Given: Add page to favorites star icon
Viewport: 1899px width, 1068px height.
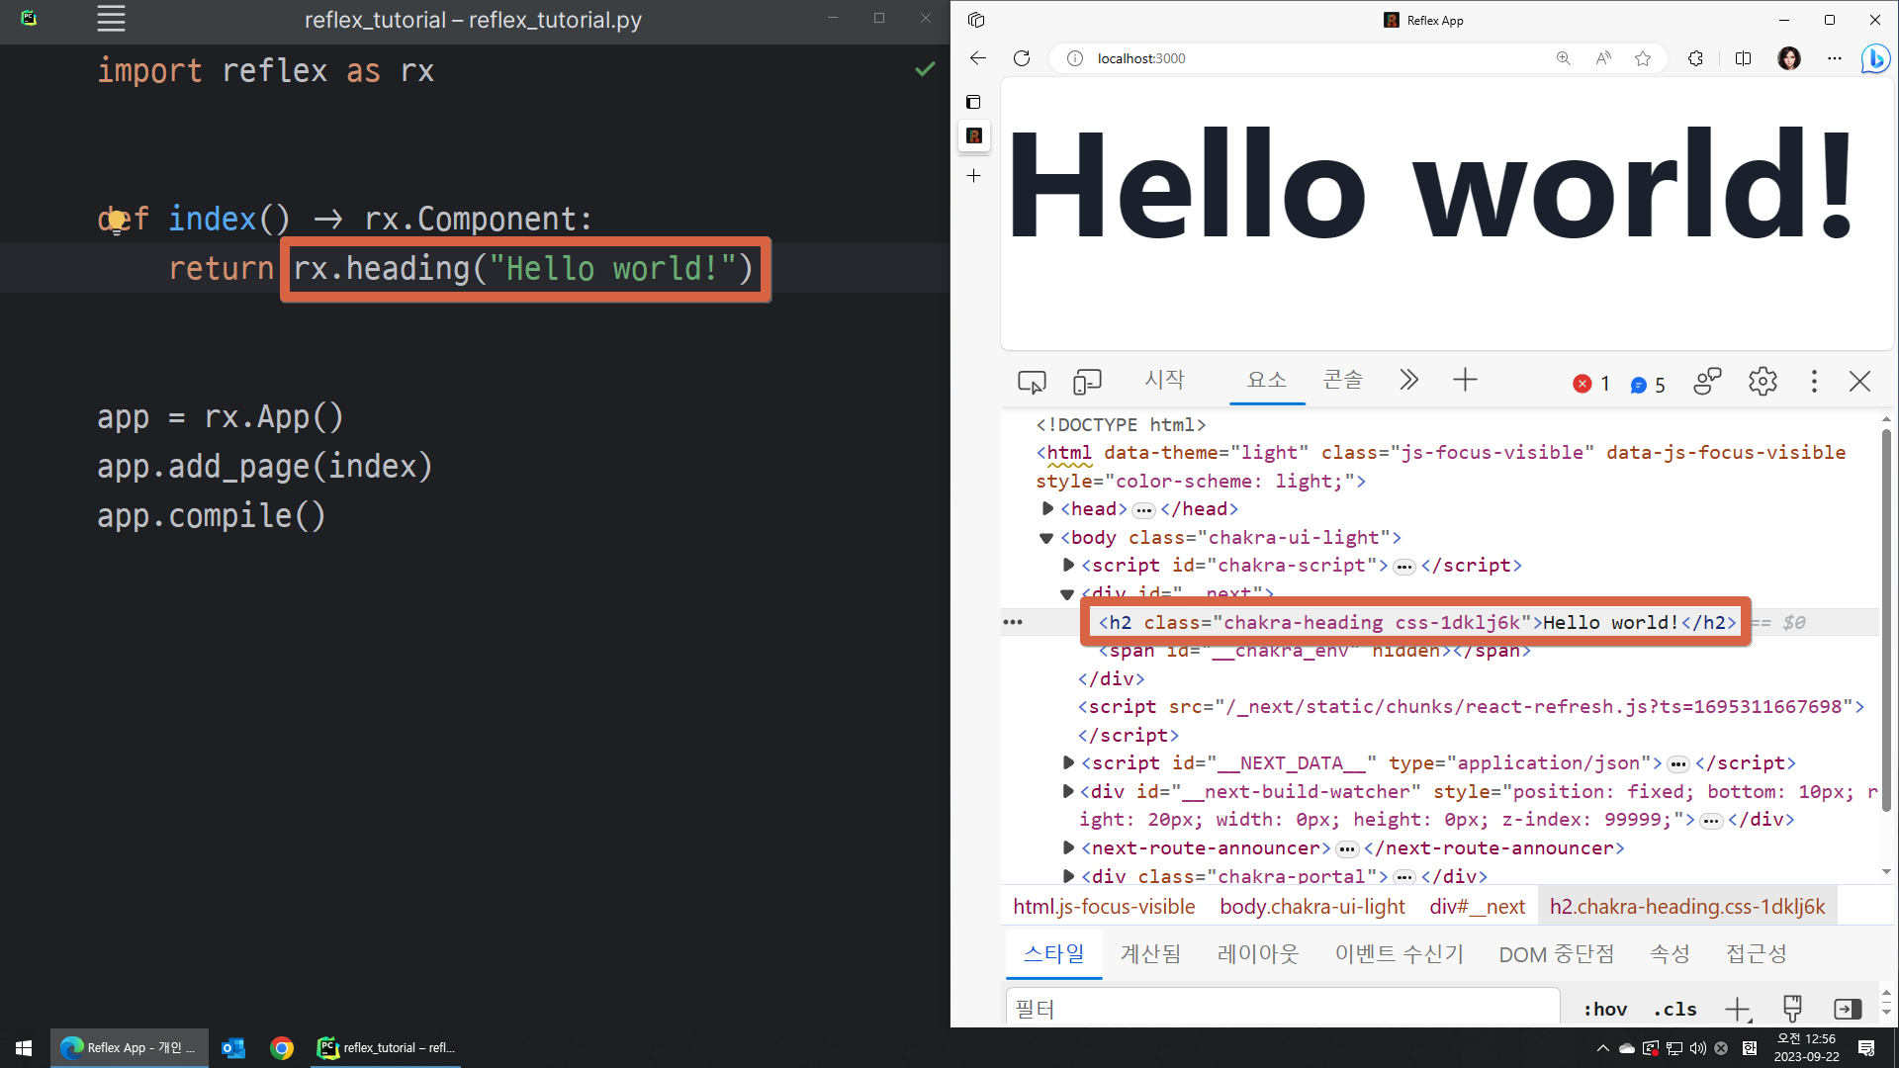Looking at the screenshot, I should pyautogui.click(x=1643, y=58).
